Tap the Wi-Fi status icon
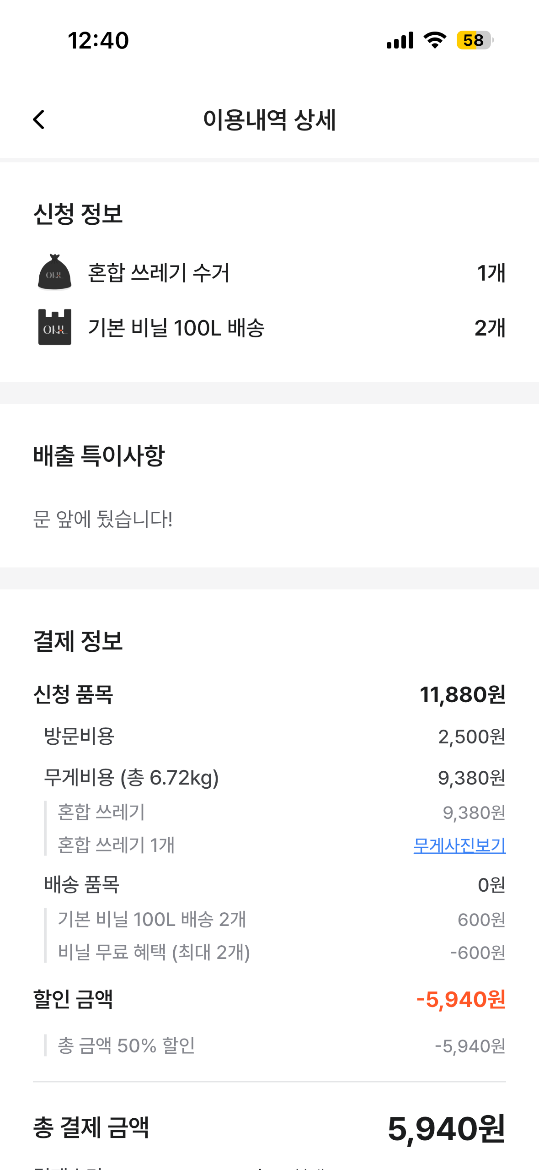Image resolution: width=539 pixels, height=1170 pixels. coord(435,40)
